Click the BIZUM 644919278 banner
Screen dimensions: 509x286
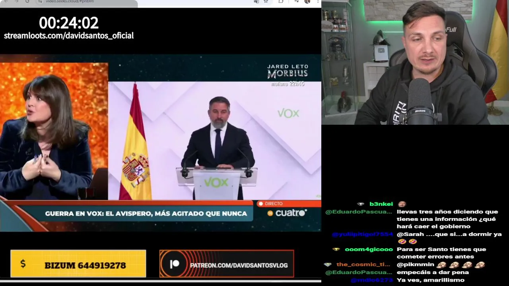(78, 263)
